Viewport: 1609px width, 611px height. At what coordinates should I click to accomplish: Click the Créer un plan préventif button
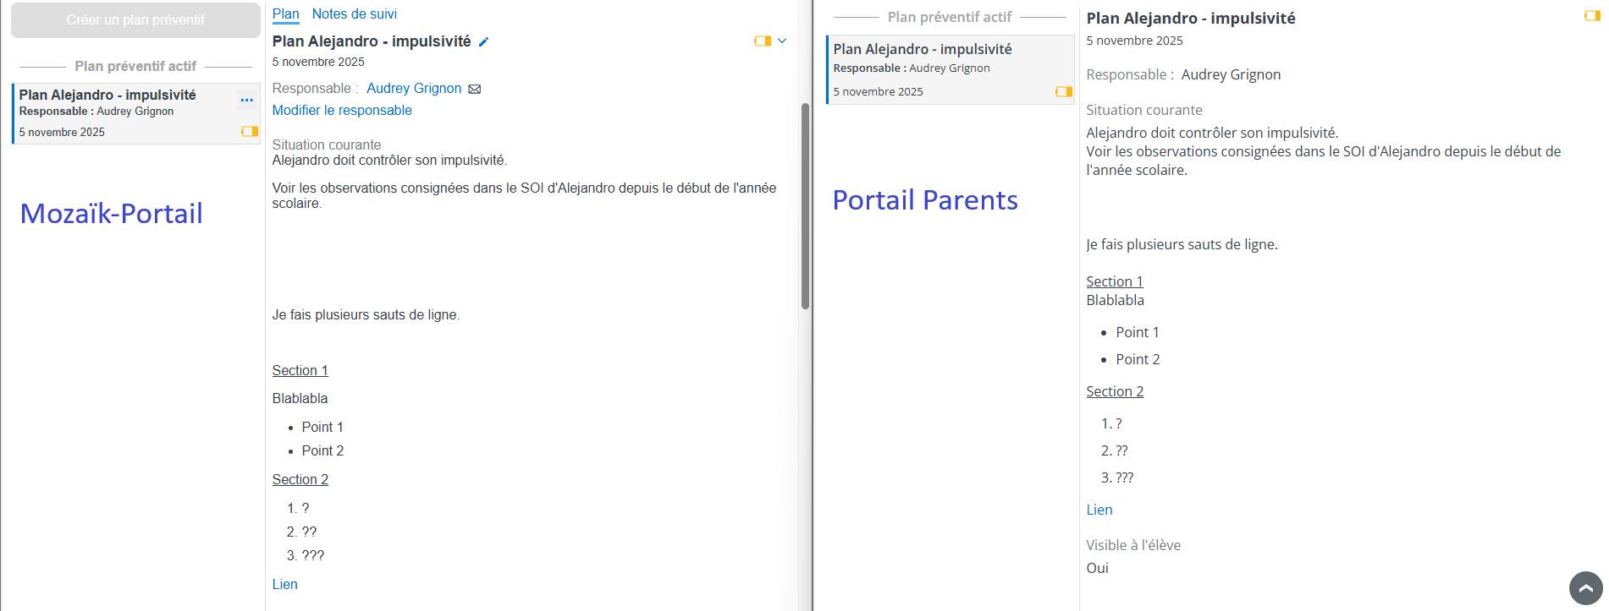tap(135, 19)
